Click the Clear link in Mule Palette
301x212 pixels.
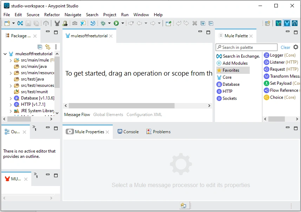click(x=285, y=47)
